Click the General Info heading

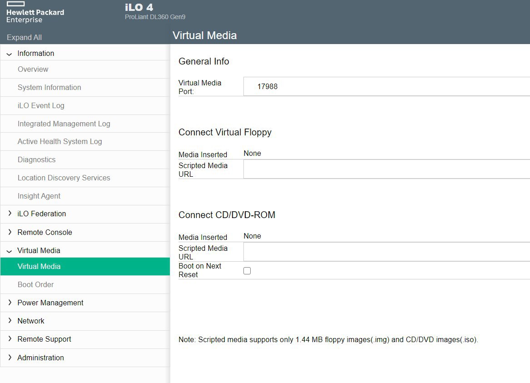point(204,61)
